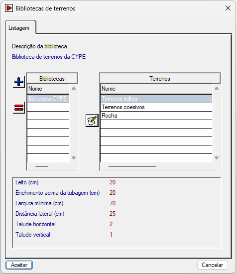Click up arrow of Terrenos list scrollbar
This screenshot has height=274, width=237.
[217, 88]
